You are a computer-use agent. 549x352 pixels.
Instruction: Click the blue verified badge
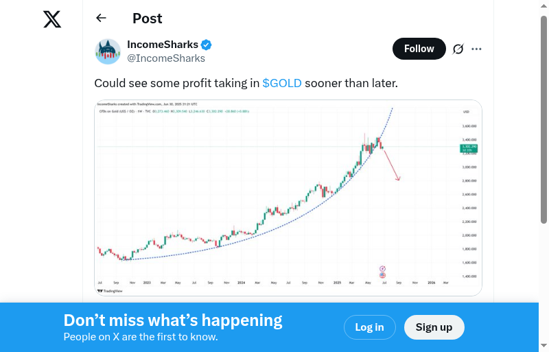coord(206,45)
